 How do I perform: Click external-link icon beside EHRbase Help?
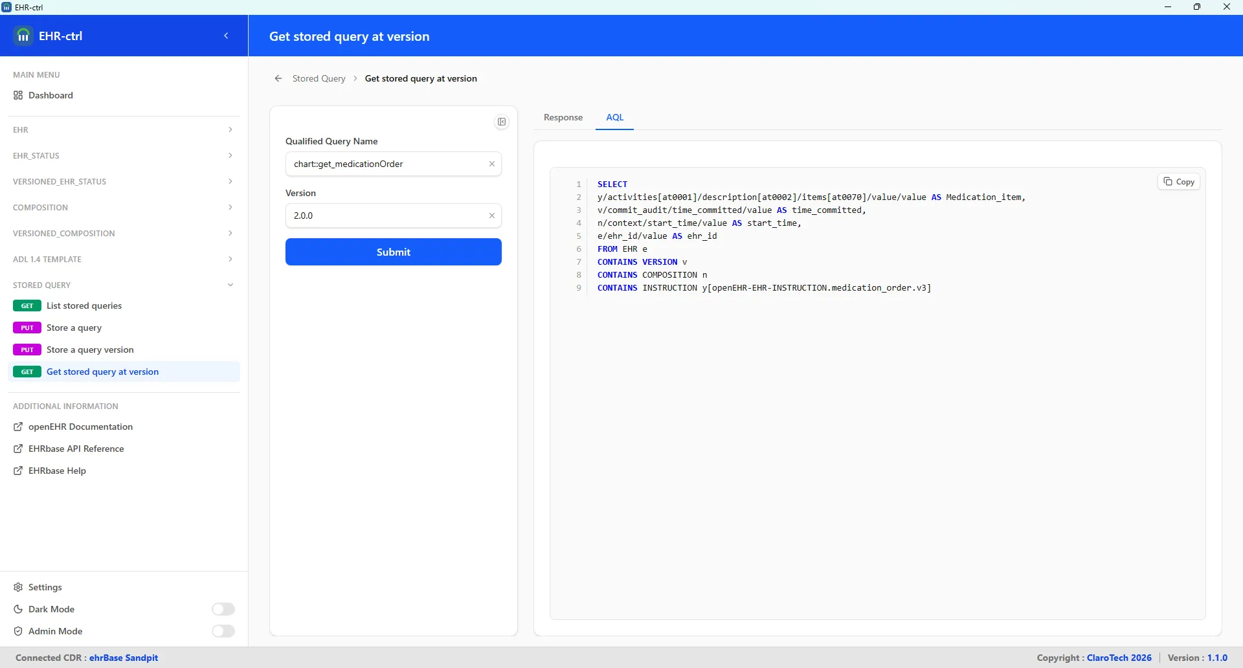18,471
